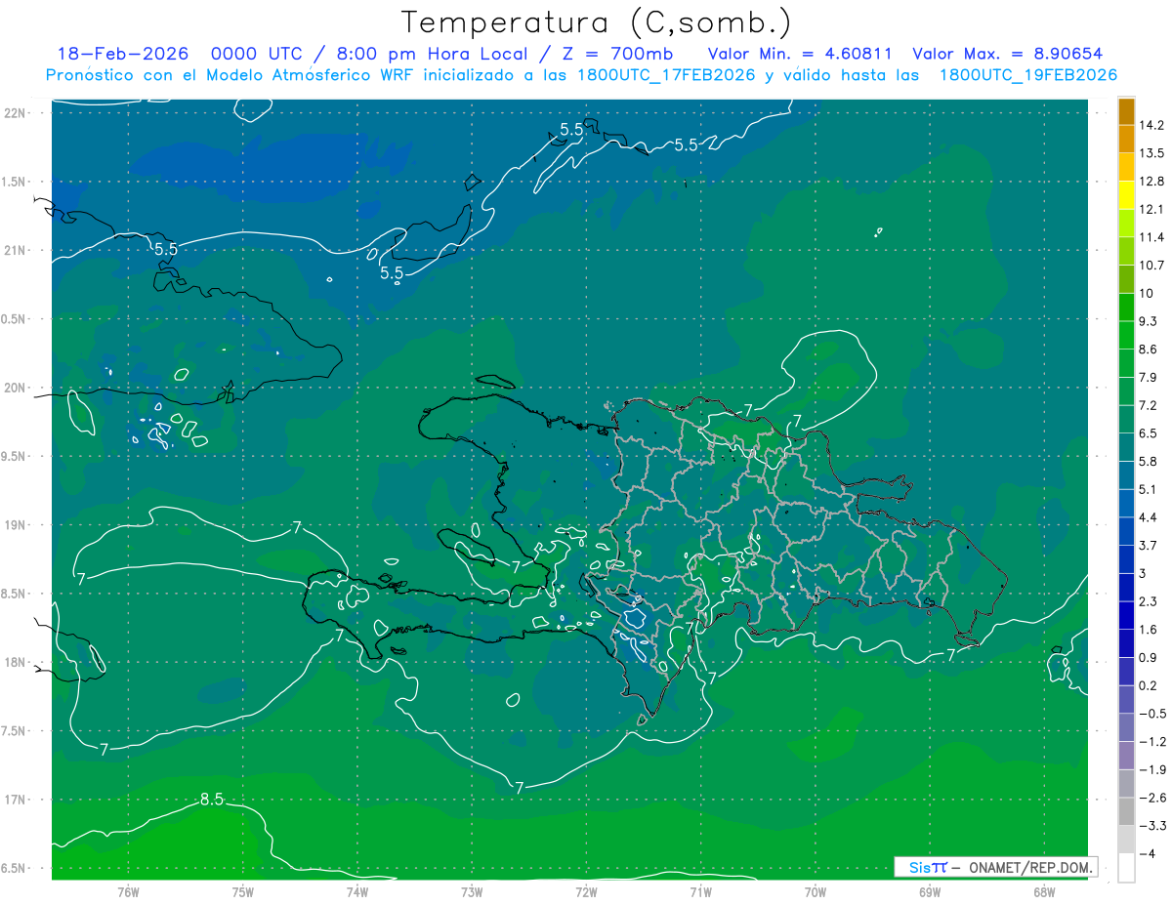Click the SisPI - ONAMET/REP.DOM. logo box
Image resolution: width=1172 pixels, height=905 pixels.
(995, 867)
